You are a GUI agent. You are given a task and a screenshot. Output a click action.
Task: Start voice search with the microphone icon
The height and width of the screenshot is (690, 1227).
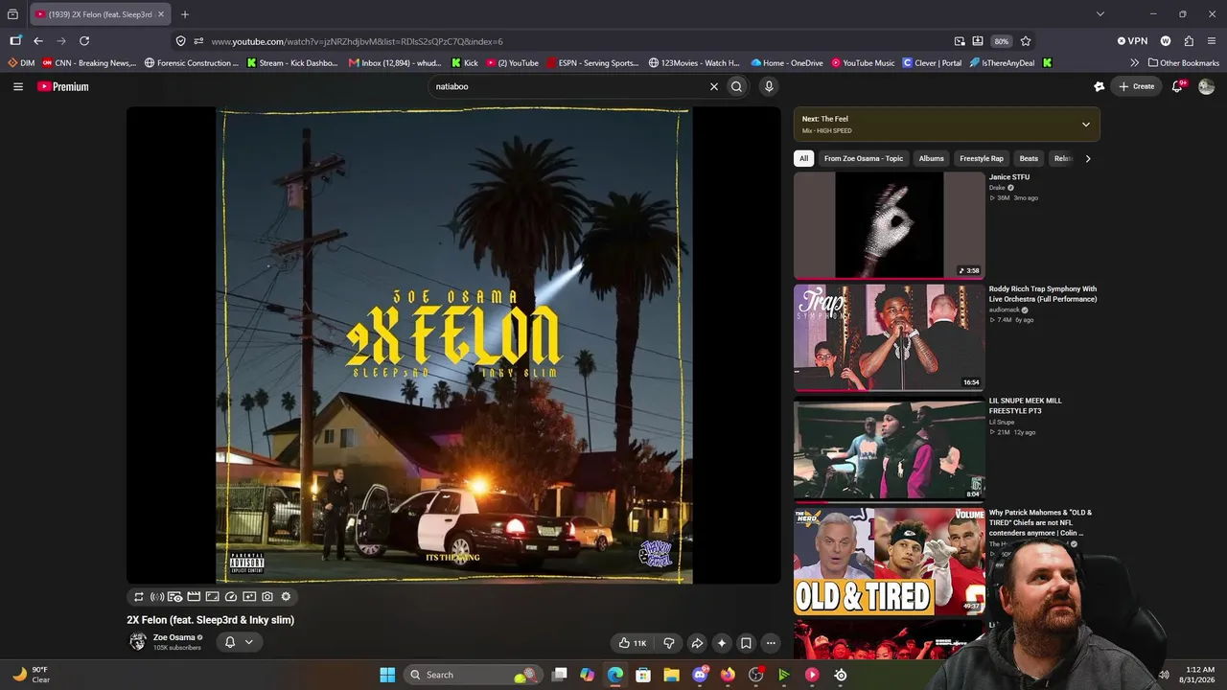[x=768, y=86]
